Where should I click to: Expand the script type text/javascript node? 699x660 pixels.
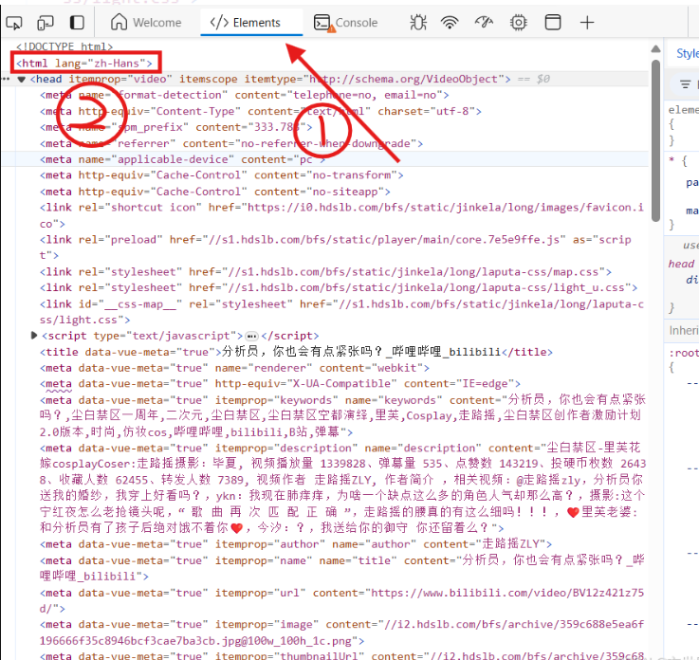[34, 335]
